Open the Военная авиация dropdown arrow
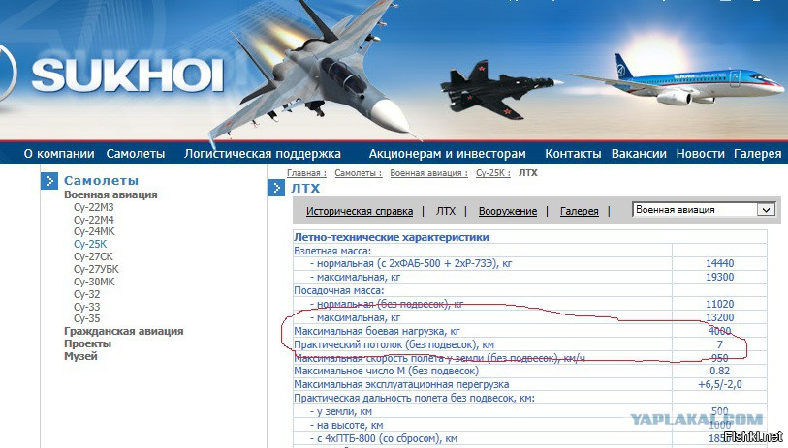The height and width of the screenshot is (448, 788). coord(767,210)
